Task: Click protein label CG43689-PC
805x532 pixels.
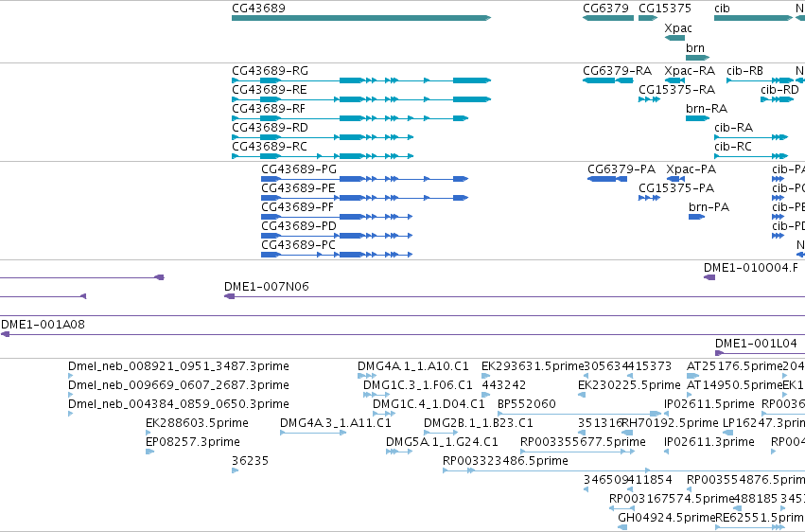Action: click(x=298, y=245)
